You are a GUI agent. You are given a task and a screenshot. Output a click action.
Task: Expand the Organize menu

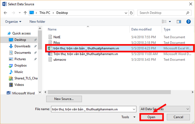tap(13, 22)
